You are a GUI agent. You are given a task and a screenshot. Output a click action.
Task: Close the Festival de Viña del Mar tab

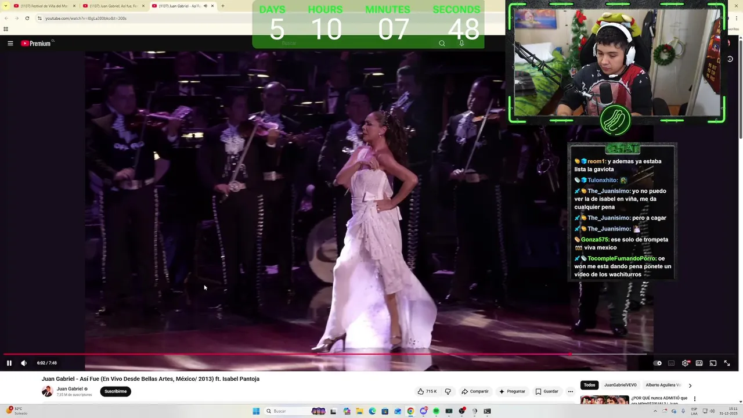pos(74,6)
